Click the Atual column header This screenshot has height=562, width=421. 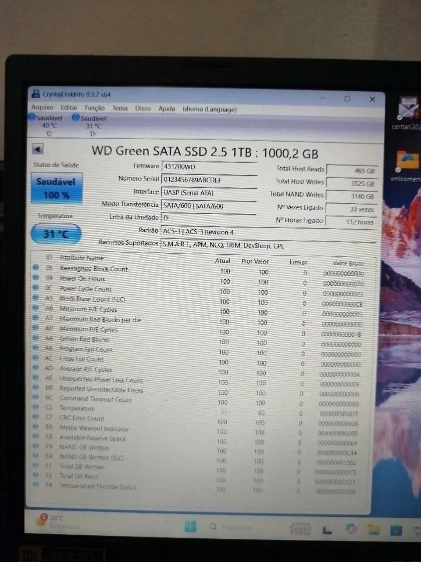tap(223, 261)
